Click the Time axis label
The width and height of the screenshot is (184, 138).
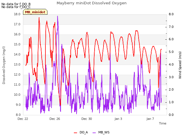163,123
